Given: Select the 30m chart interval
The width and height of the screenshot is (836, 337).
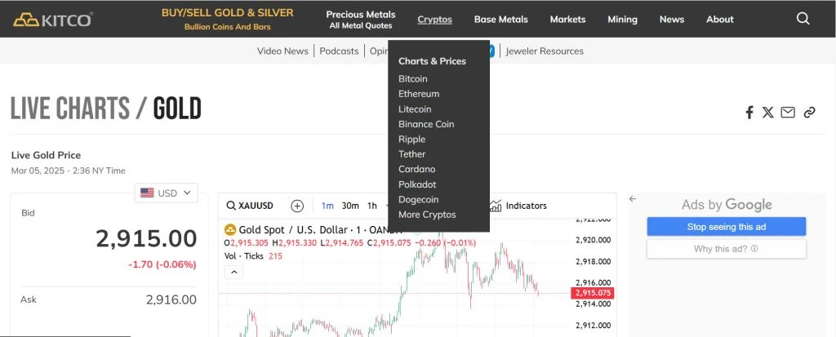Looking at the screenshot, I should coord(350,206).
